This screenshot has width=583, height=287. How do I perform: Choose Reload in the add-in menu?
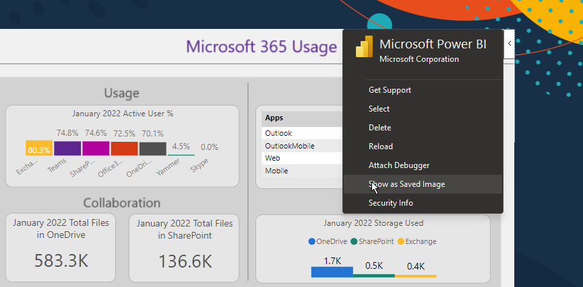(x=423, y=147)
